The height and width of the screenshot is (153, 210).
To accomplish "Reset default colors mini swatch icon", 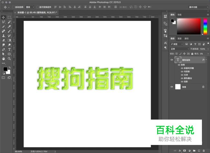I will click(4, 73).
